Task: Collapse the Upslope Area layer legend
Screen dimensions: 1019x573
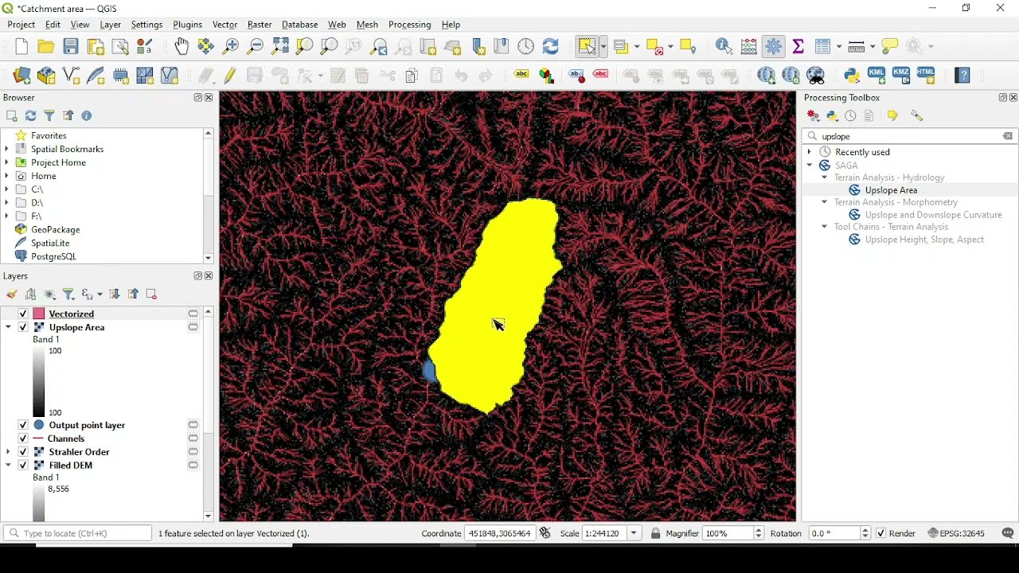Action: click(x=8, y=327)
